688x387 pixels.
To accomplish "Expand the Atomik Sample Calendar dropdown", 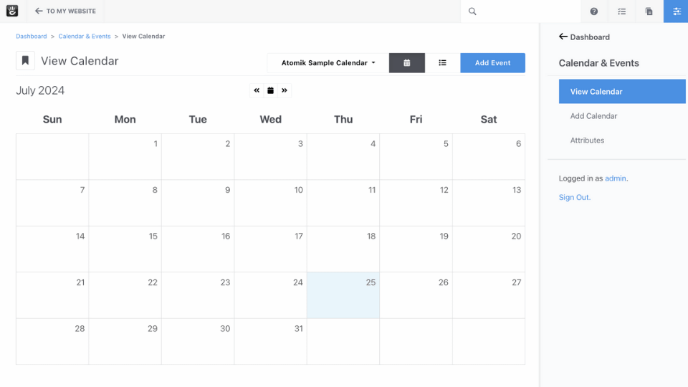I will pos(328,63).
